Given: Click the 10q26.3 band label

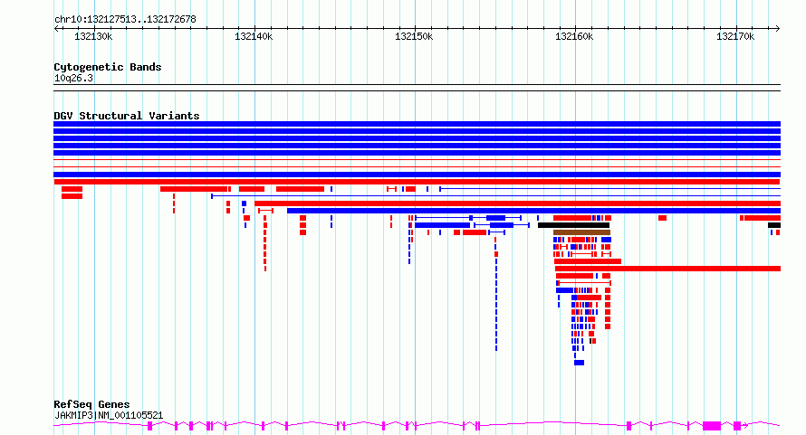Looking at the screenshot, I should (x=73, y=78).
